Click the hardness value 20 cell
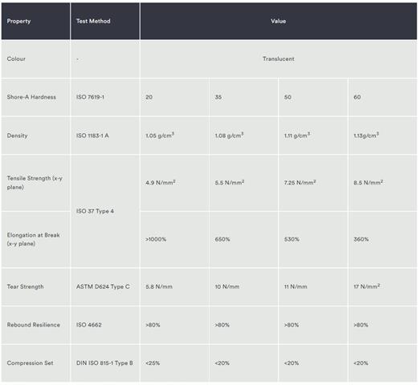 point(174,97)
